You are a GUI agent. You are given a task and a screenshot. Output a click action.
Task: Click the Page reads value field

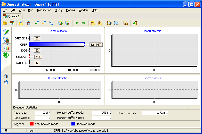(43, 113)
